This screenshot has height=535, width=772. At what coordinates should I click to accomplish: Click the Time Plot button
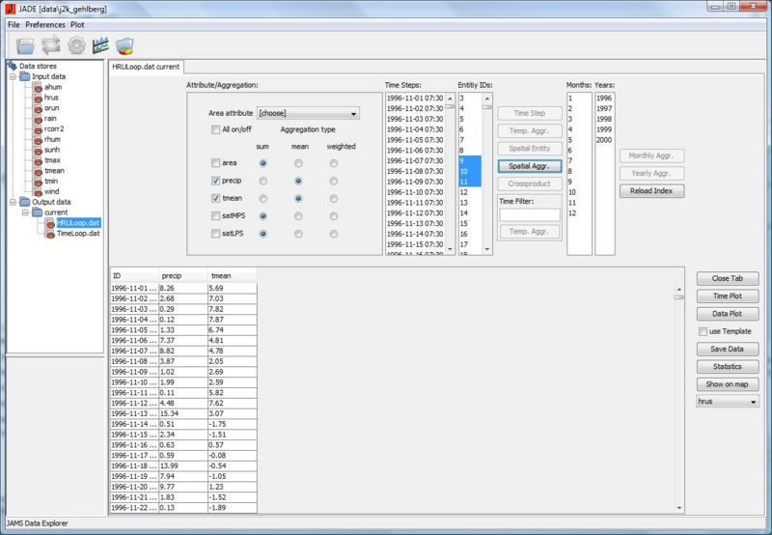727,296
